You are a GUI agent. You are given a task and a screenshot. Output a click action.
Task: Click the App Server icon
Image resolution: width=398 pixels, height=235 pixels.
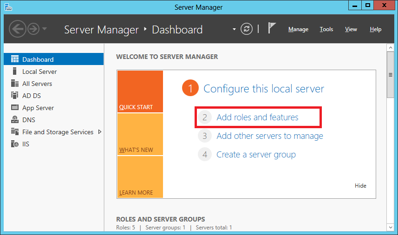click(x=15, y=108)
